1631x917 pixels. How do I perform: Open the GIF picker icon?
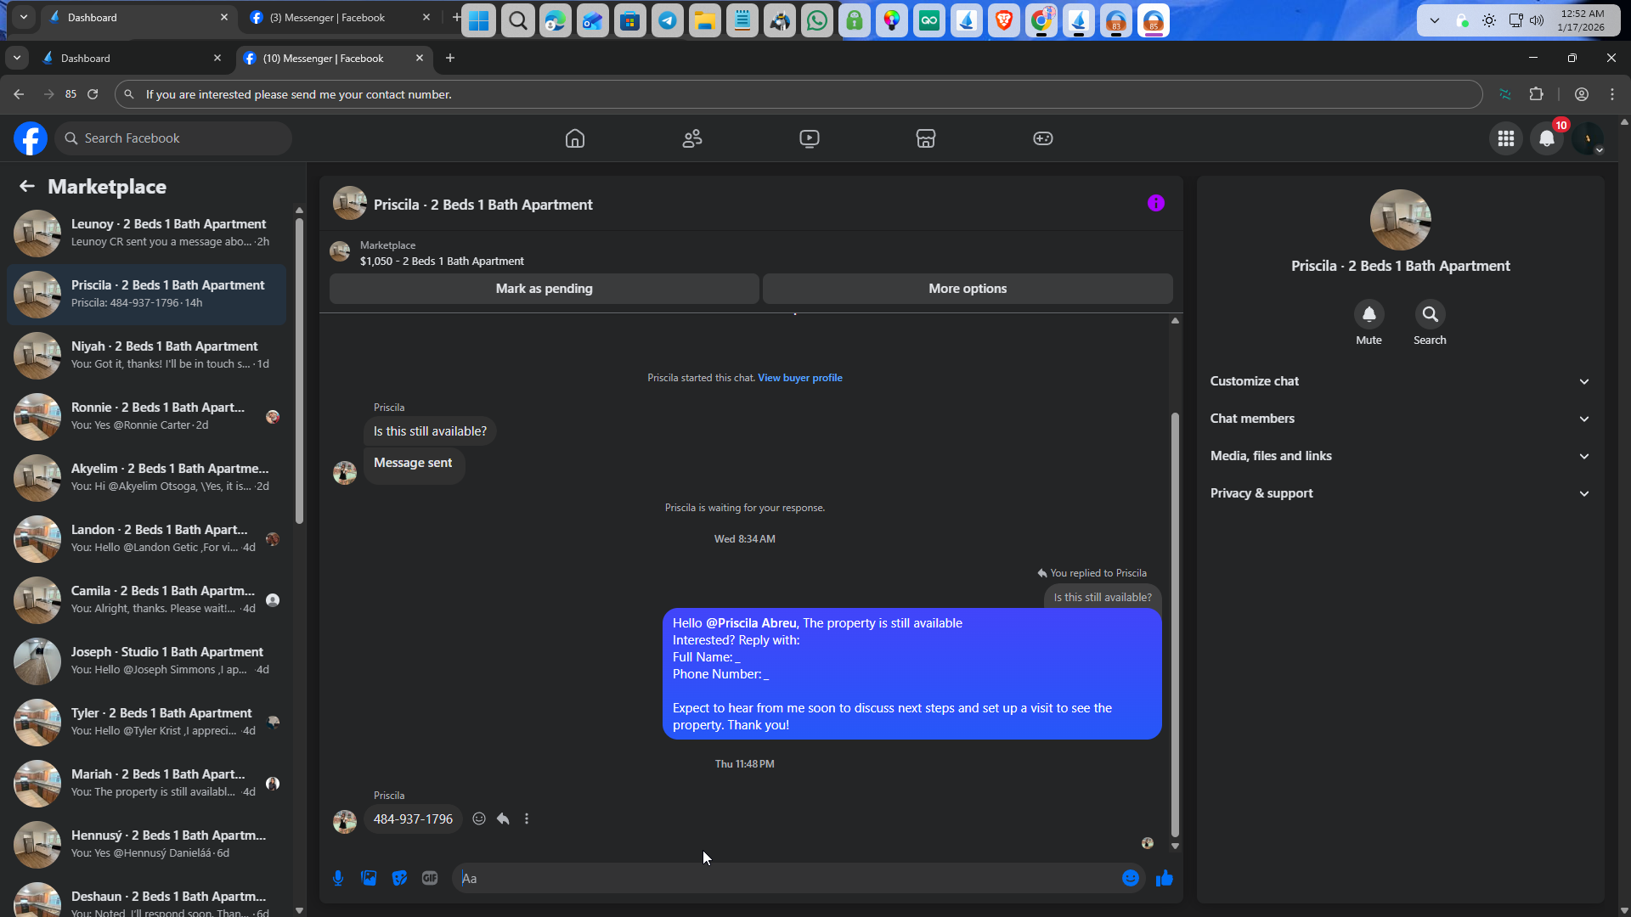click(430, 878)
